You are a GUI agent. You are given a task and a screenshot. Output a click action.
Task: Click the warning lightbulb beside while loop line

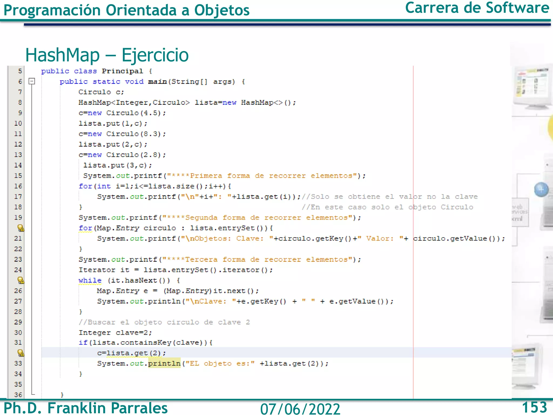click(21, 280)
